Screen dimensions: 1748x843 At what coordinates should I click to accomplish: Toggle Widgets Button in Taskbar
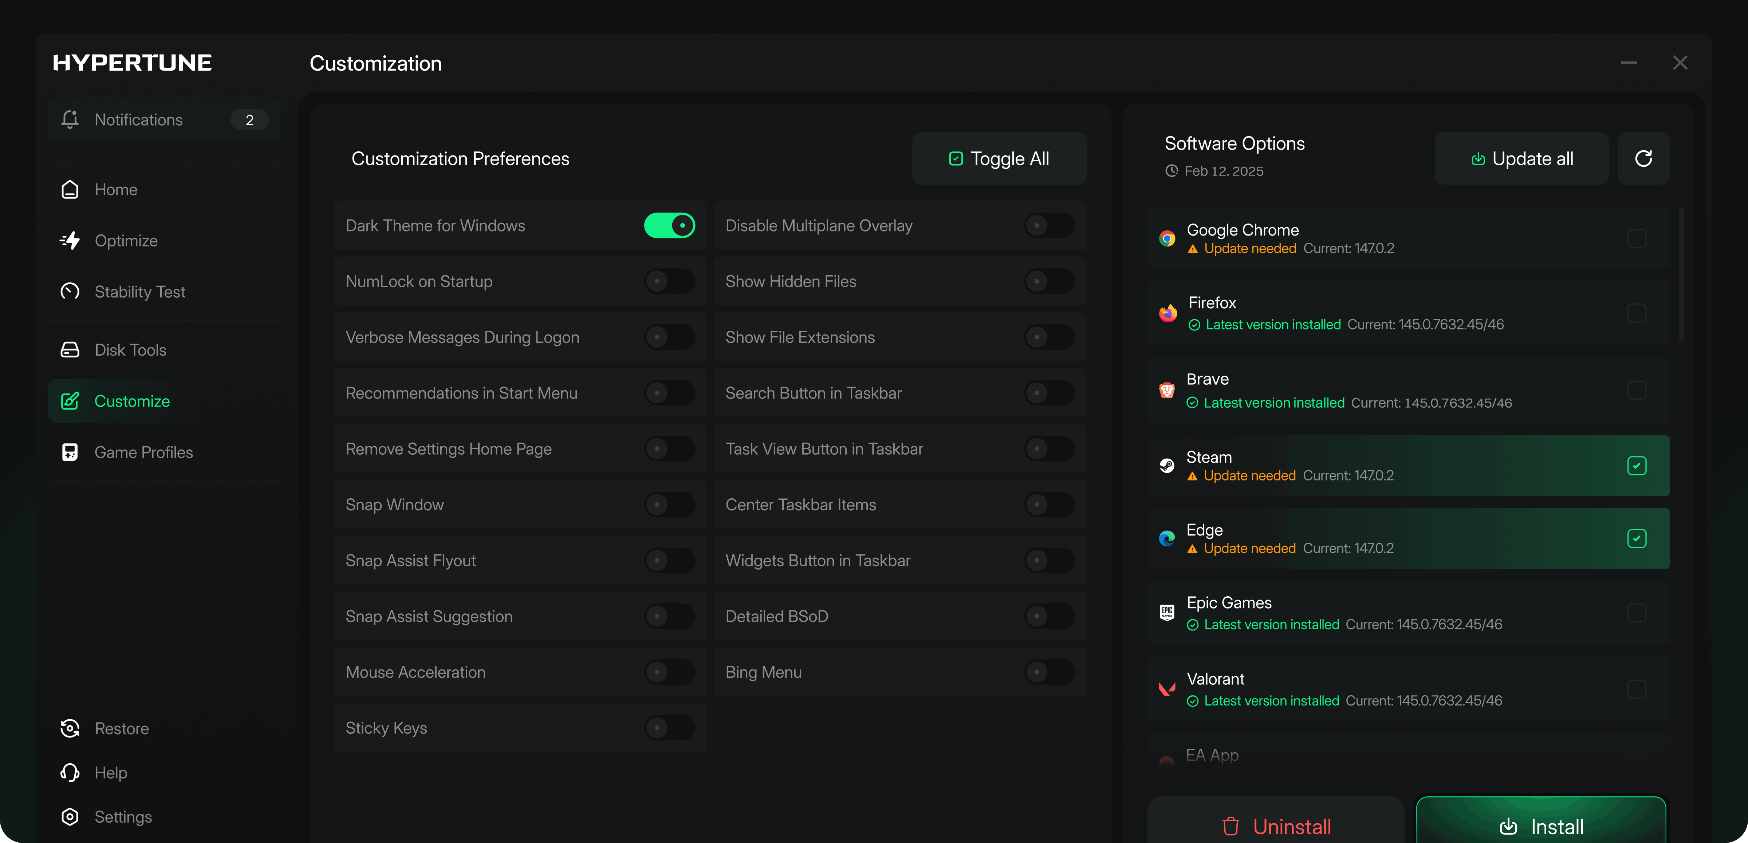[x=1049, y=560]
